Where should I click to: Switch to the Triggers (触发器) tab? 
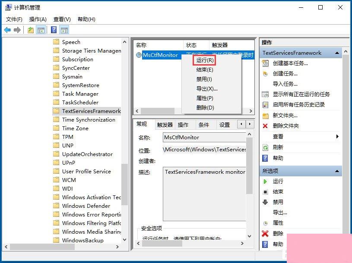point(165,125)
